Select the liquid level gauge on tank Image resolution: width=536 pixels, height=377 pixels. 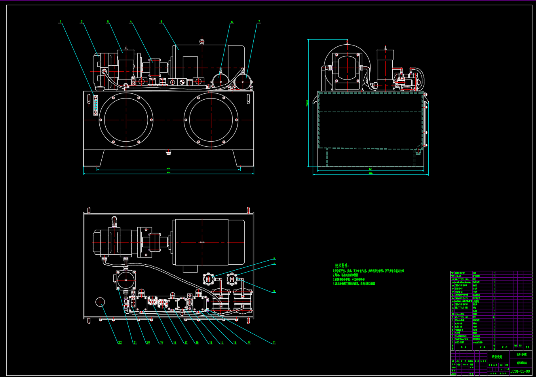(95, 105)
